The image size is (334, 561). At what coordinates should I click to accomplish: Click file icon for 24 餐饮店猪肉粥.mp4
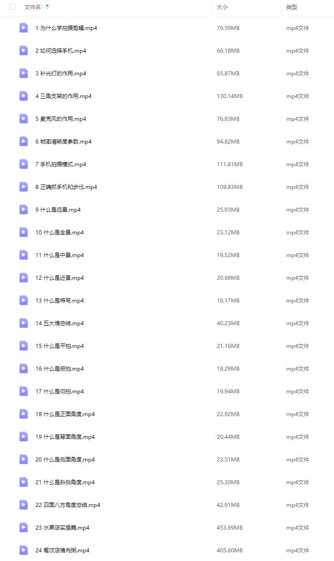[24, 550]
